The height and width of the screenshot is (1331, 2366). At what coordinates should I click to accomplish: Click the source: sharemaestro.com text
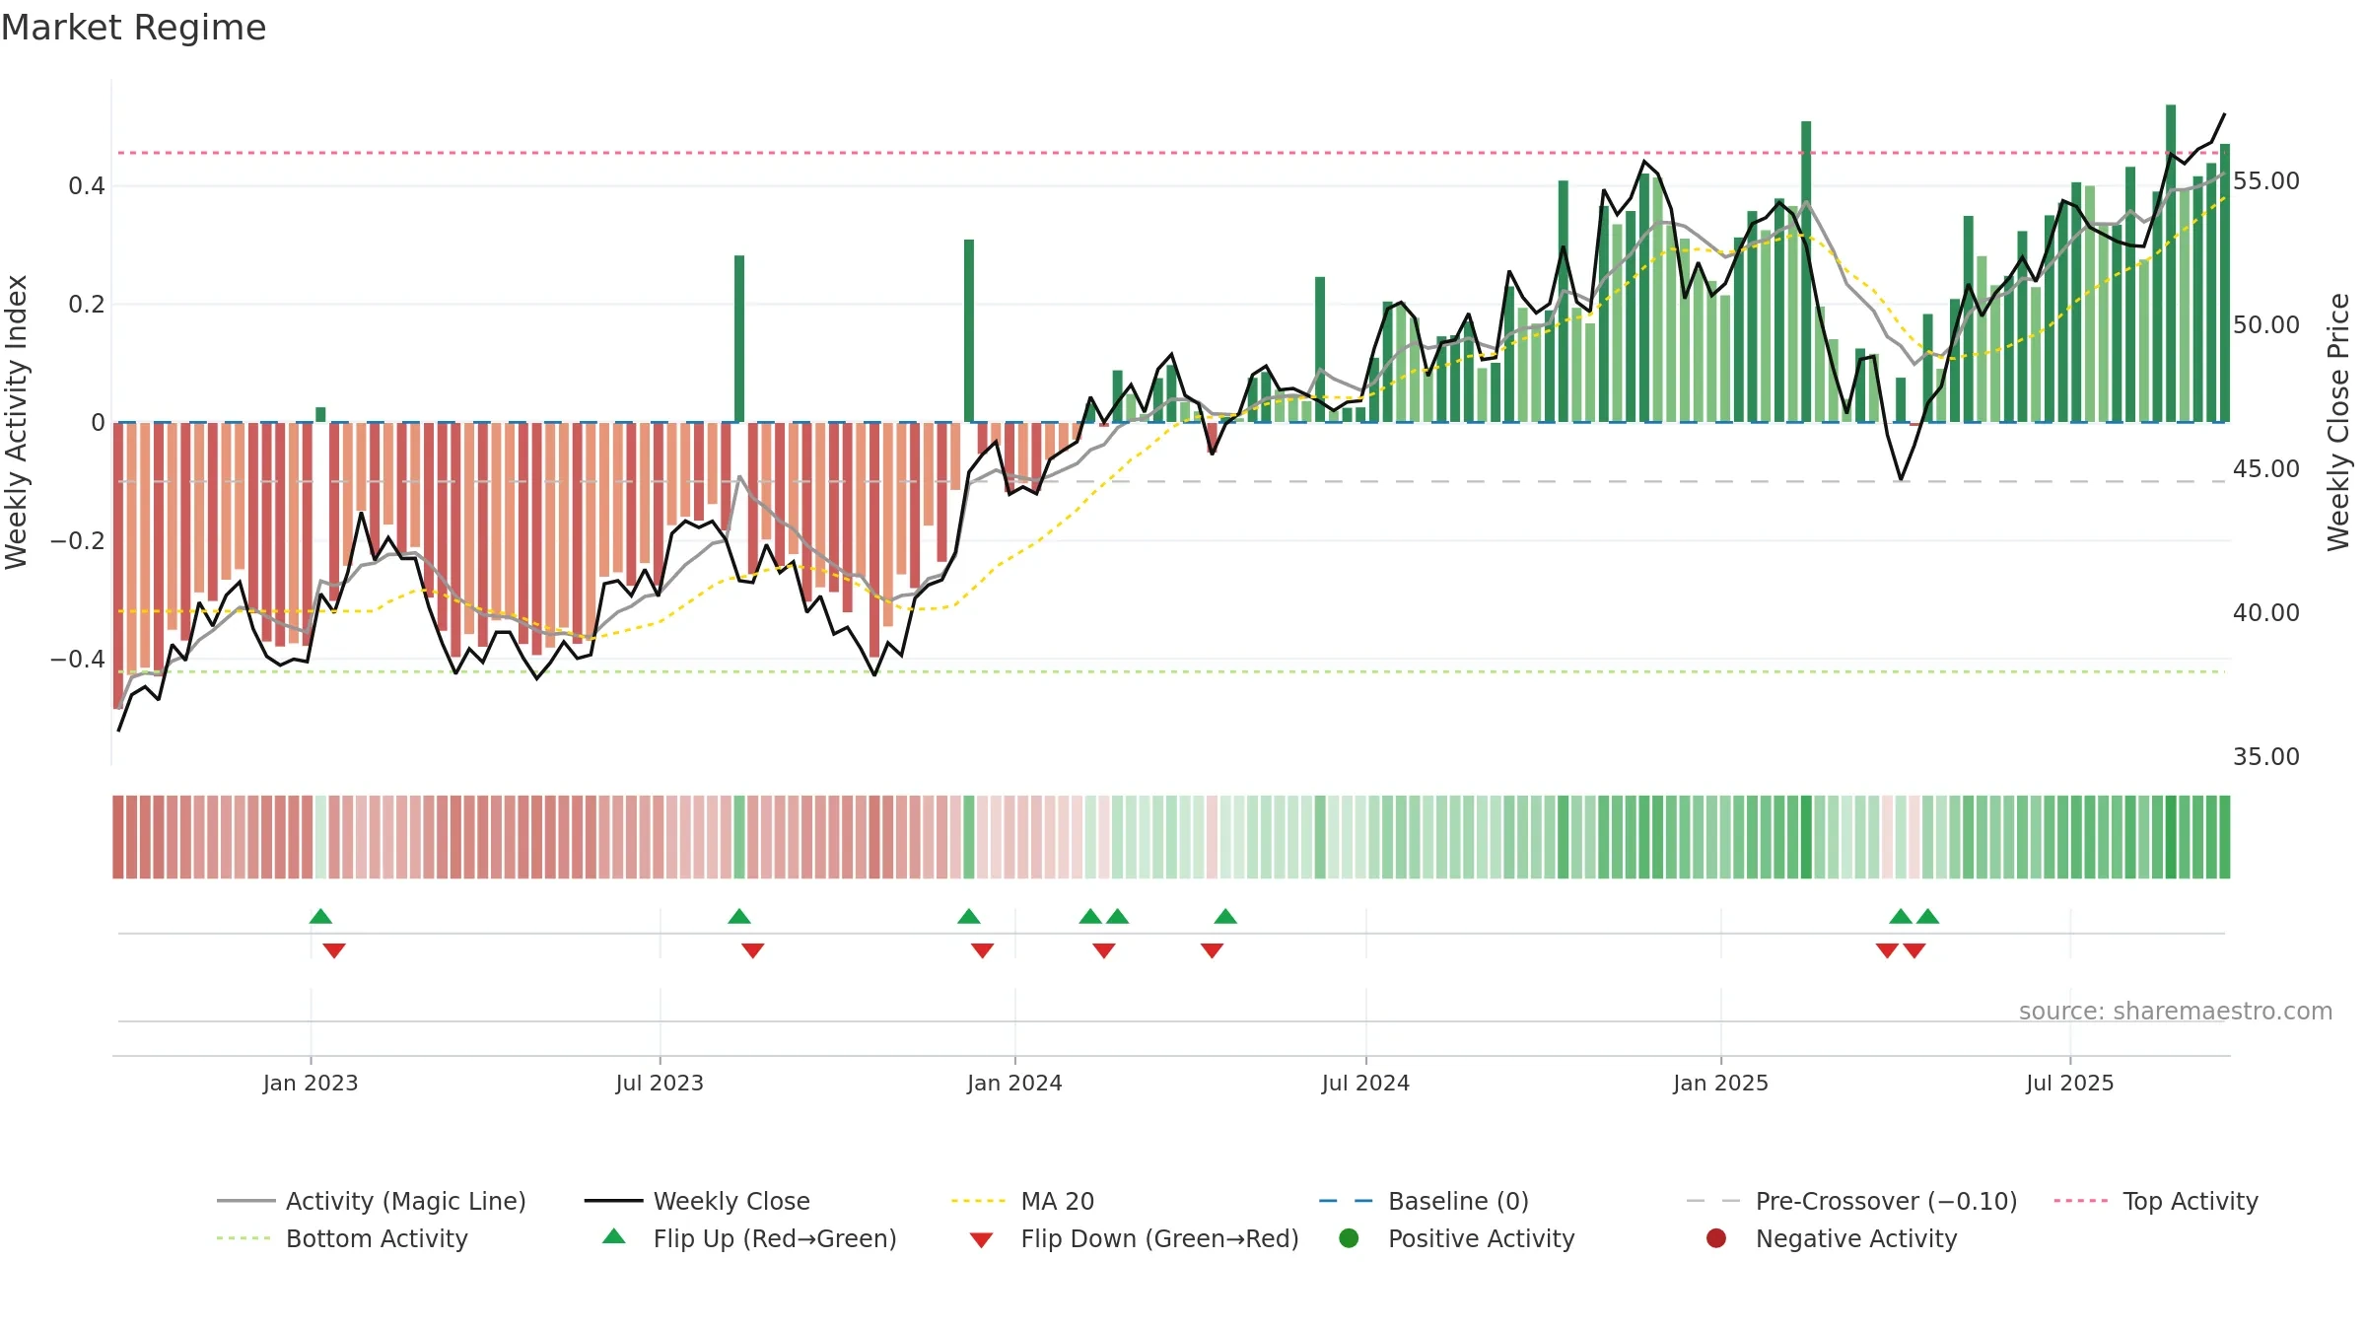tap(2176, 1012)
